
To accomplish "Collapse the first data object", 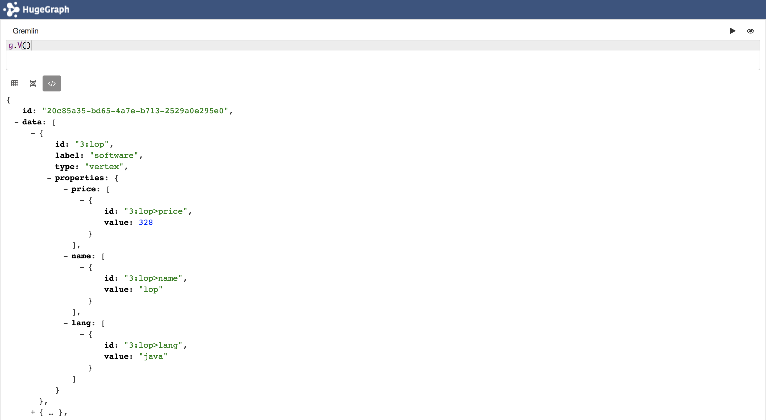I will 33,133.
